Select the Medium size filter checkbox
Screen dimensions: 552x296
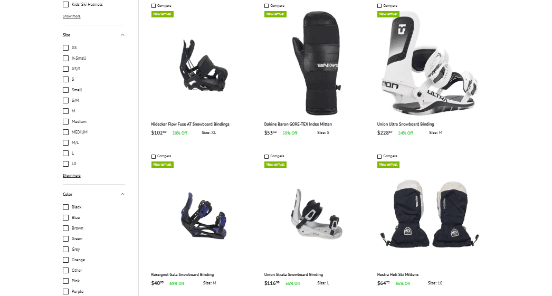(x=65, y=121)
